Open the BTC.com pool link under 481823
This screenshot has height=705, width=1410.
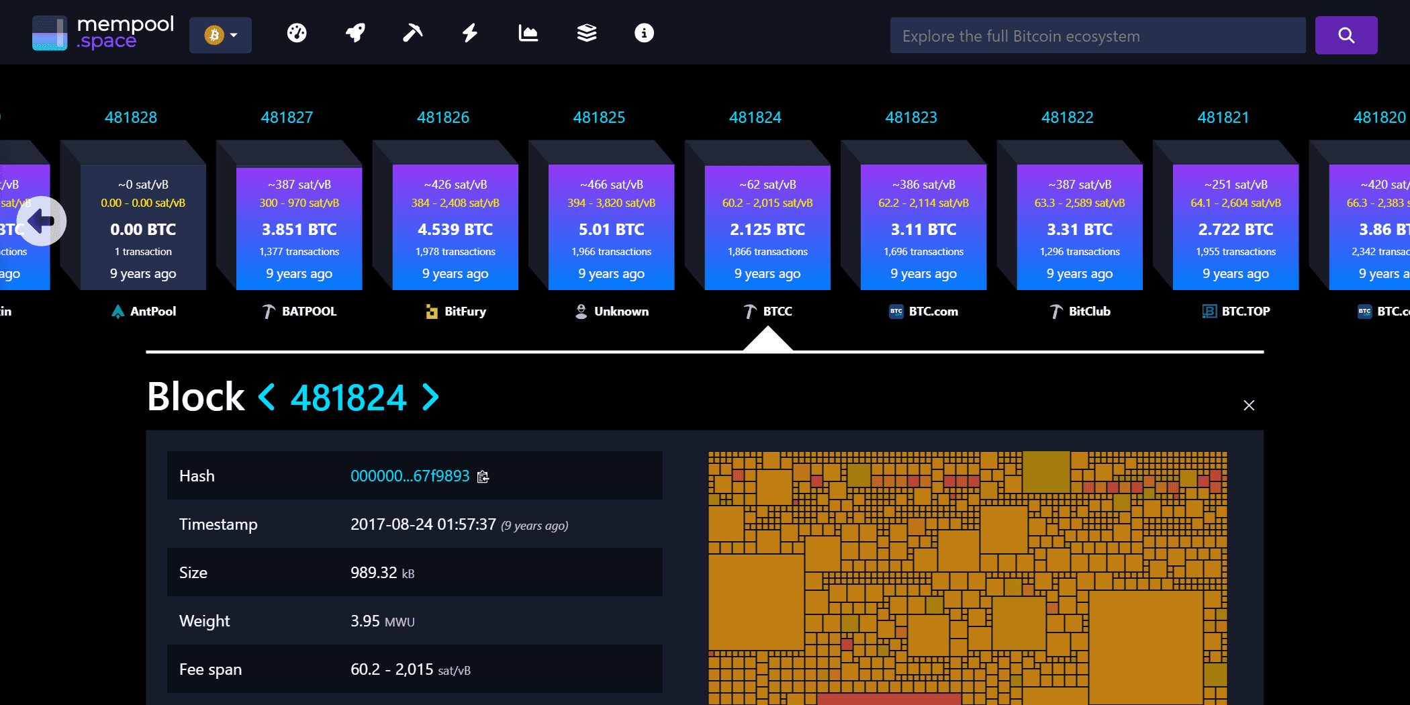(924, 312)
